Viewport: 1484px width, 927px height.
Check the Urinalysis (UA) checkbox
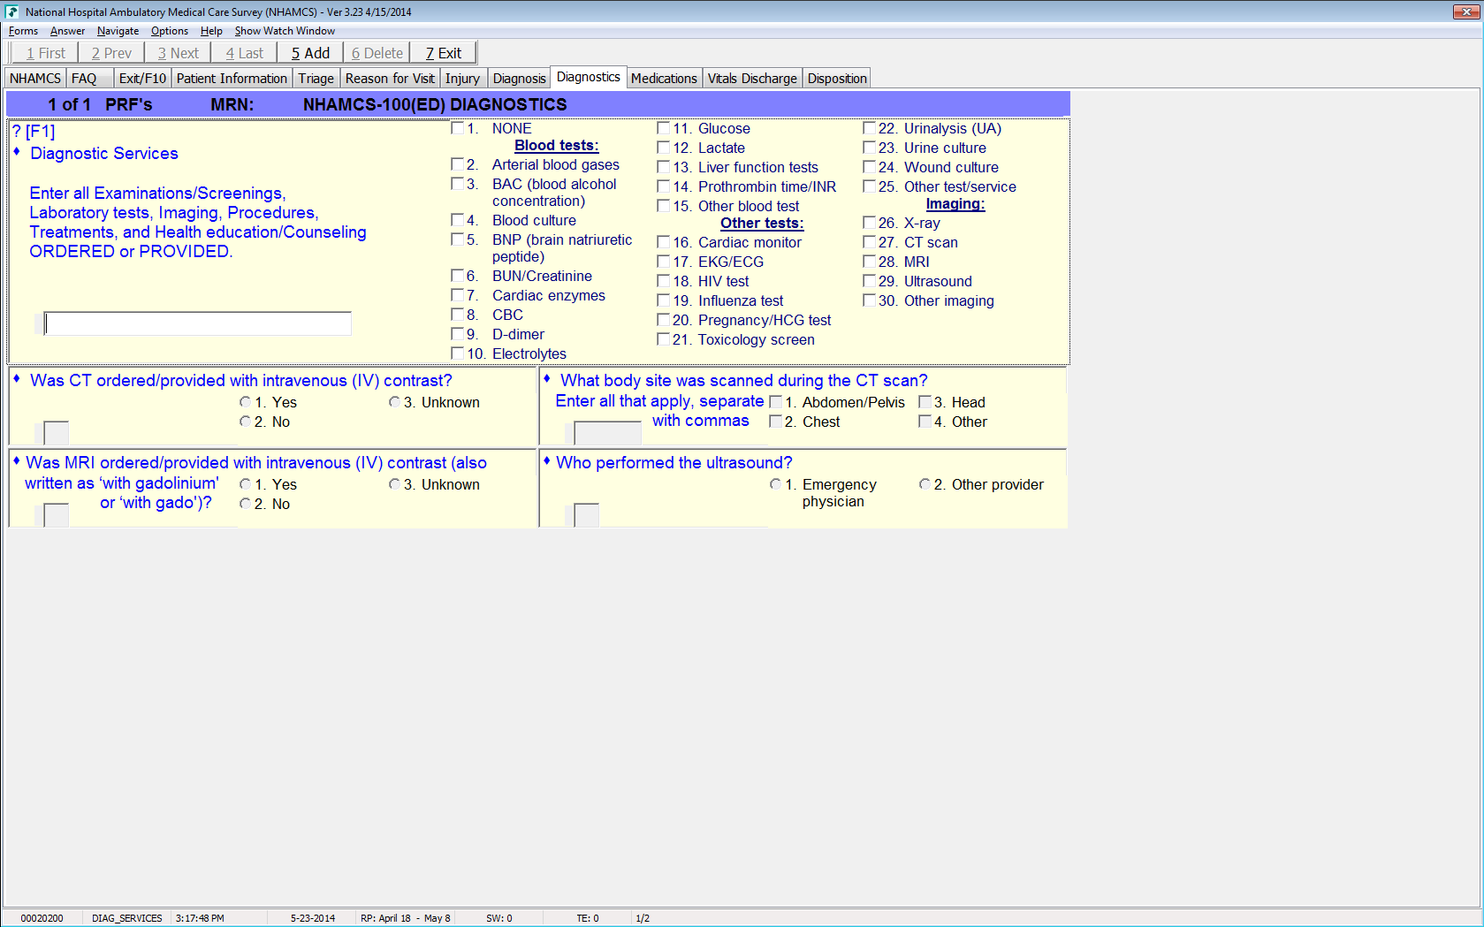(870, 128)
